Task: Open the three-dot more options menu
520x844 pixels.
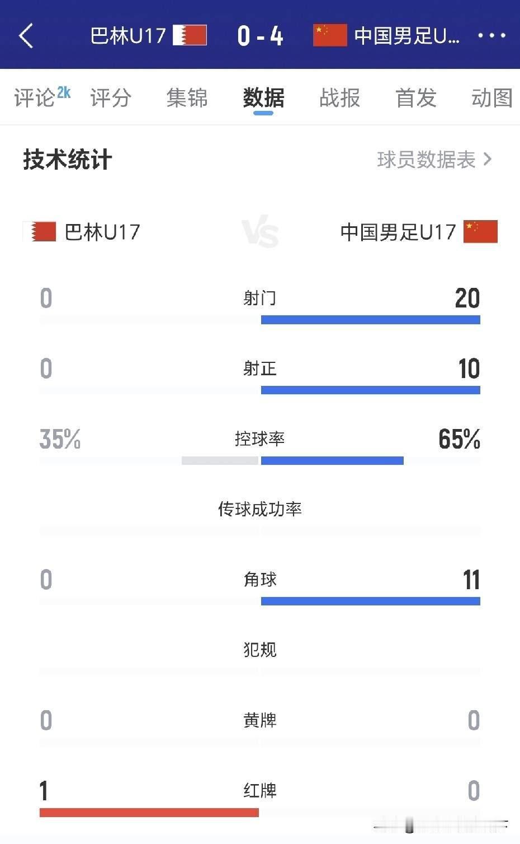Action: click(x=491, y=36)
